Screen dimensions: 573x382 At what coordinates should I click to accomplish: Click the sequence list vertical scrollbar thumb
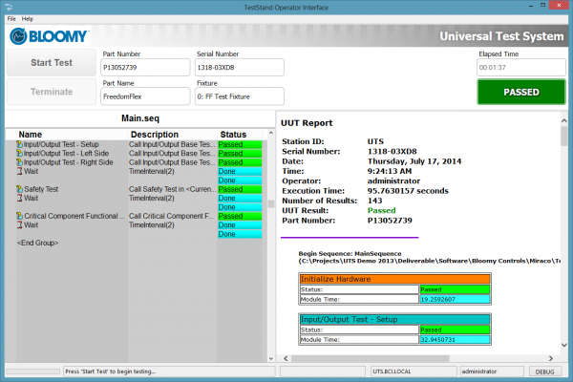pos(271,203)
